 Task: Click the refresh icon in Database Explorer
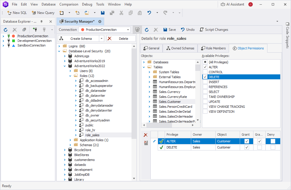point(5,29)
